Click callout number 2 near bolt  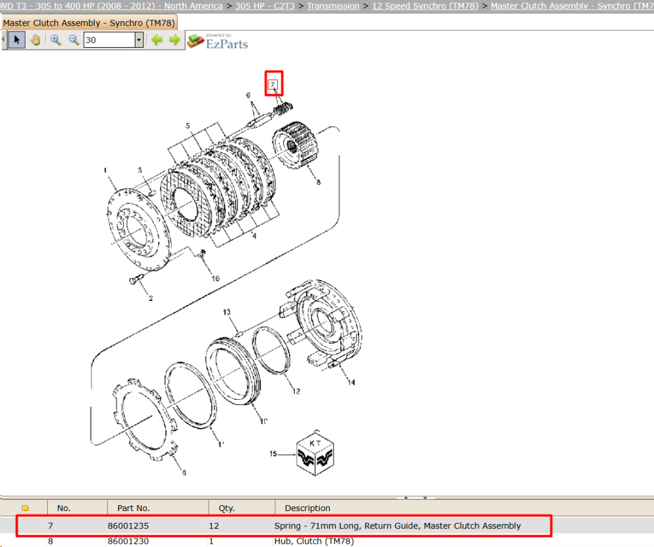[x=150, y=298]
